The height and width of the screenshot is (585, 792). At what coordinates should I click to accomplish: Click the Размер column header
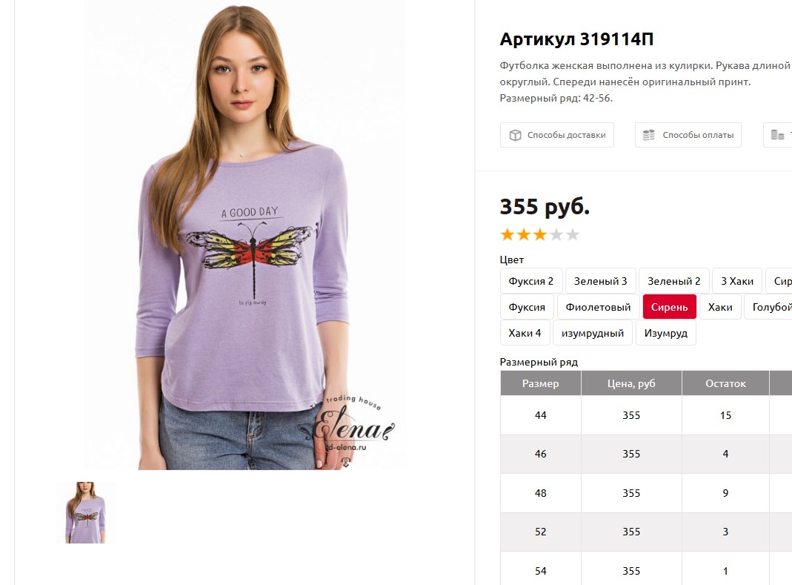click(x=540, y=383)
